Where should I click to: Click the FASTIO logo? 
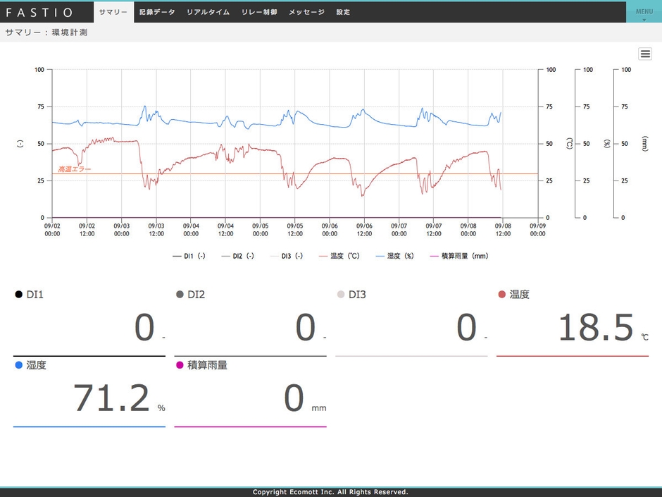coord(39,12)
